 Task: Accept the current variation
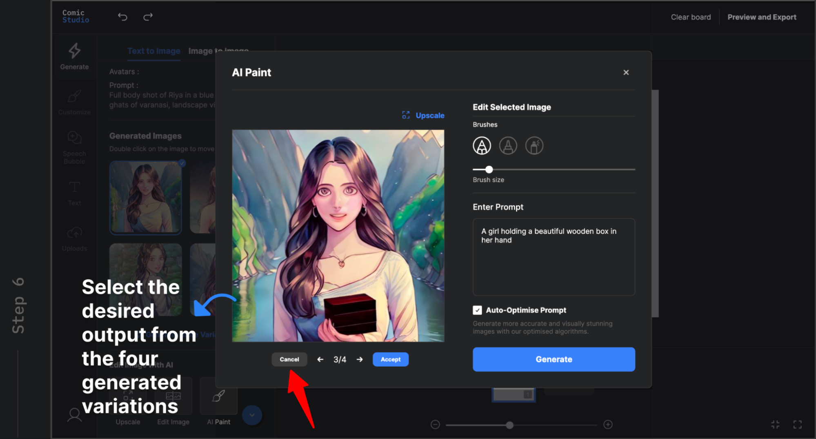coord(391,359)
